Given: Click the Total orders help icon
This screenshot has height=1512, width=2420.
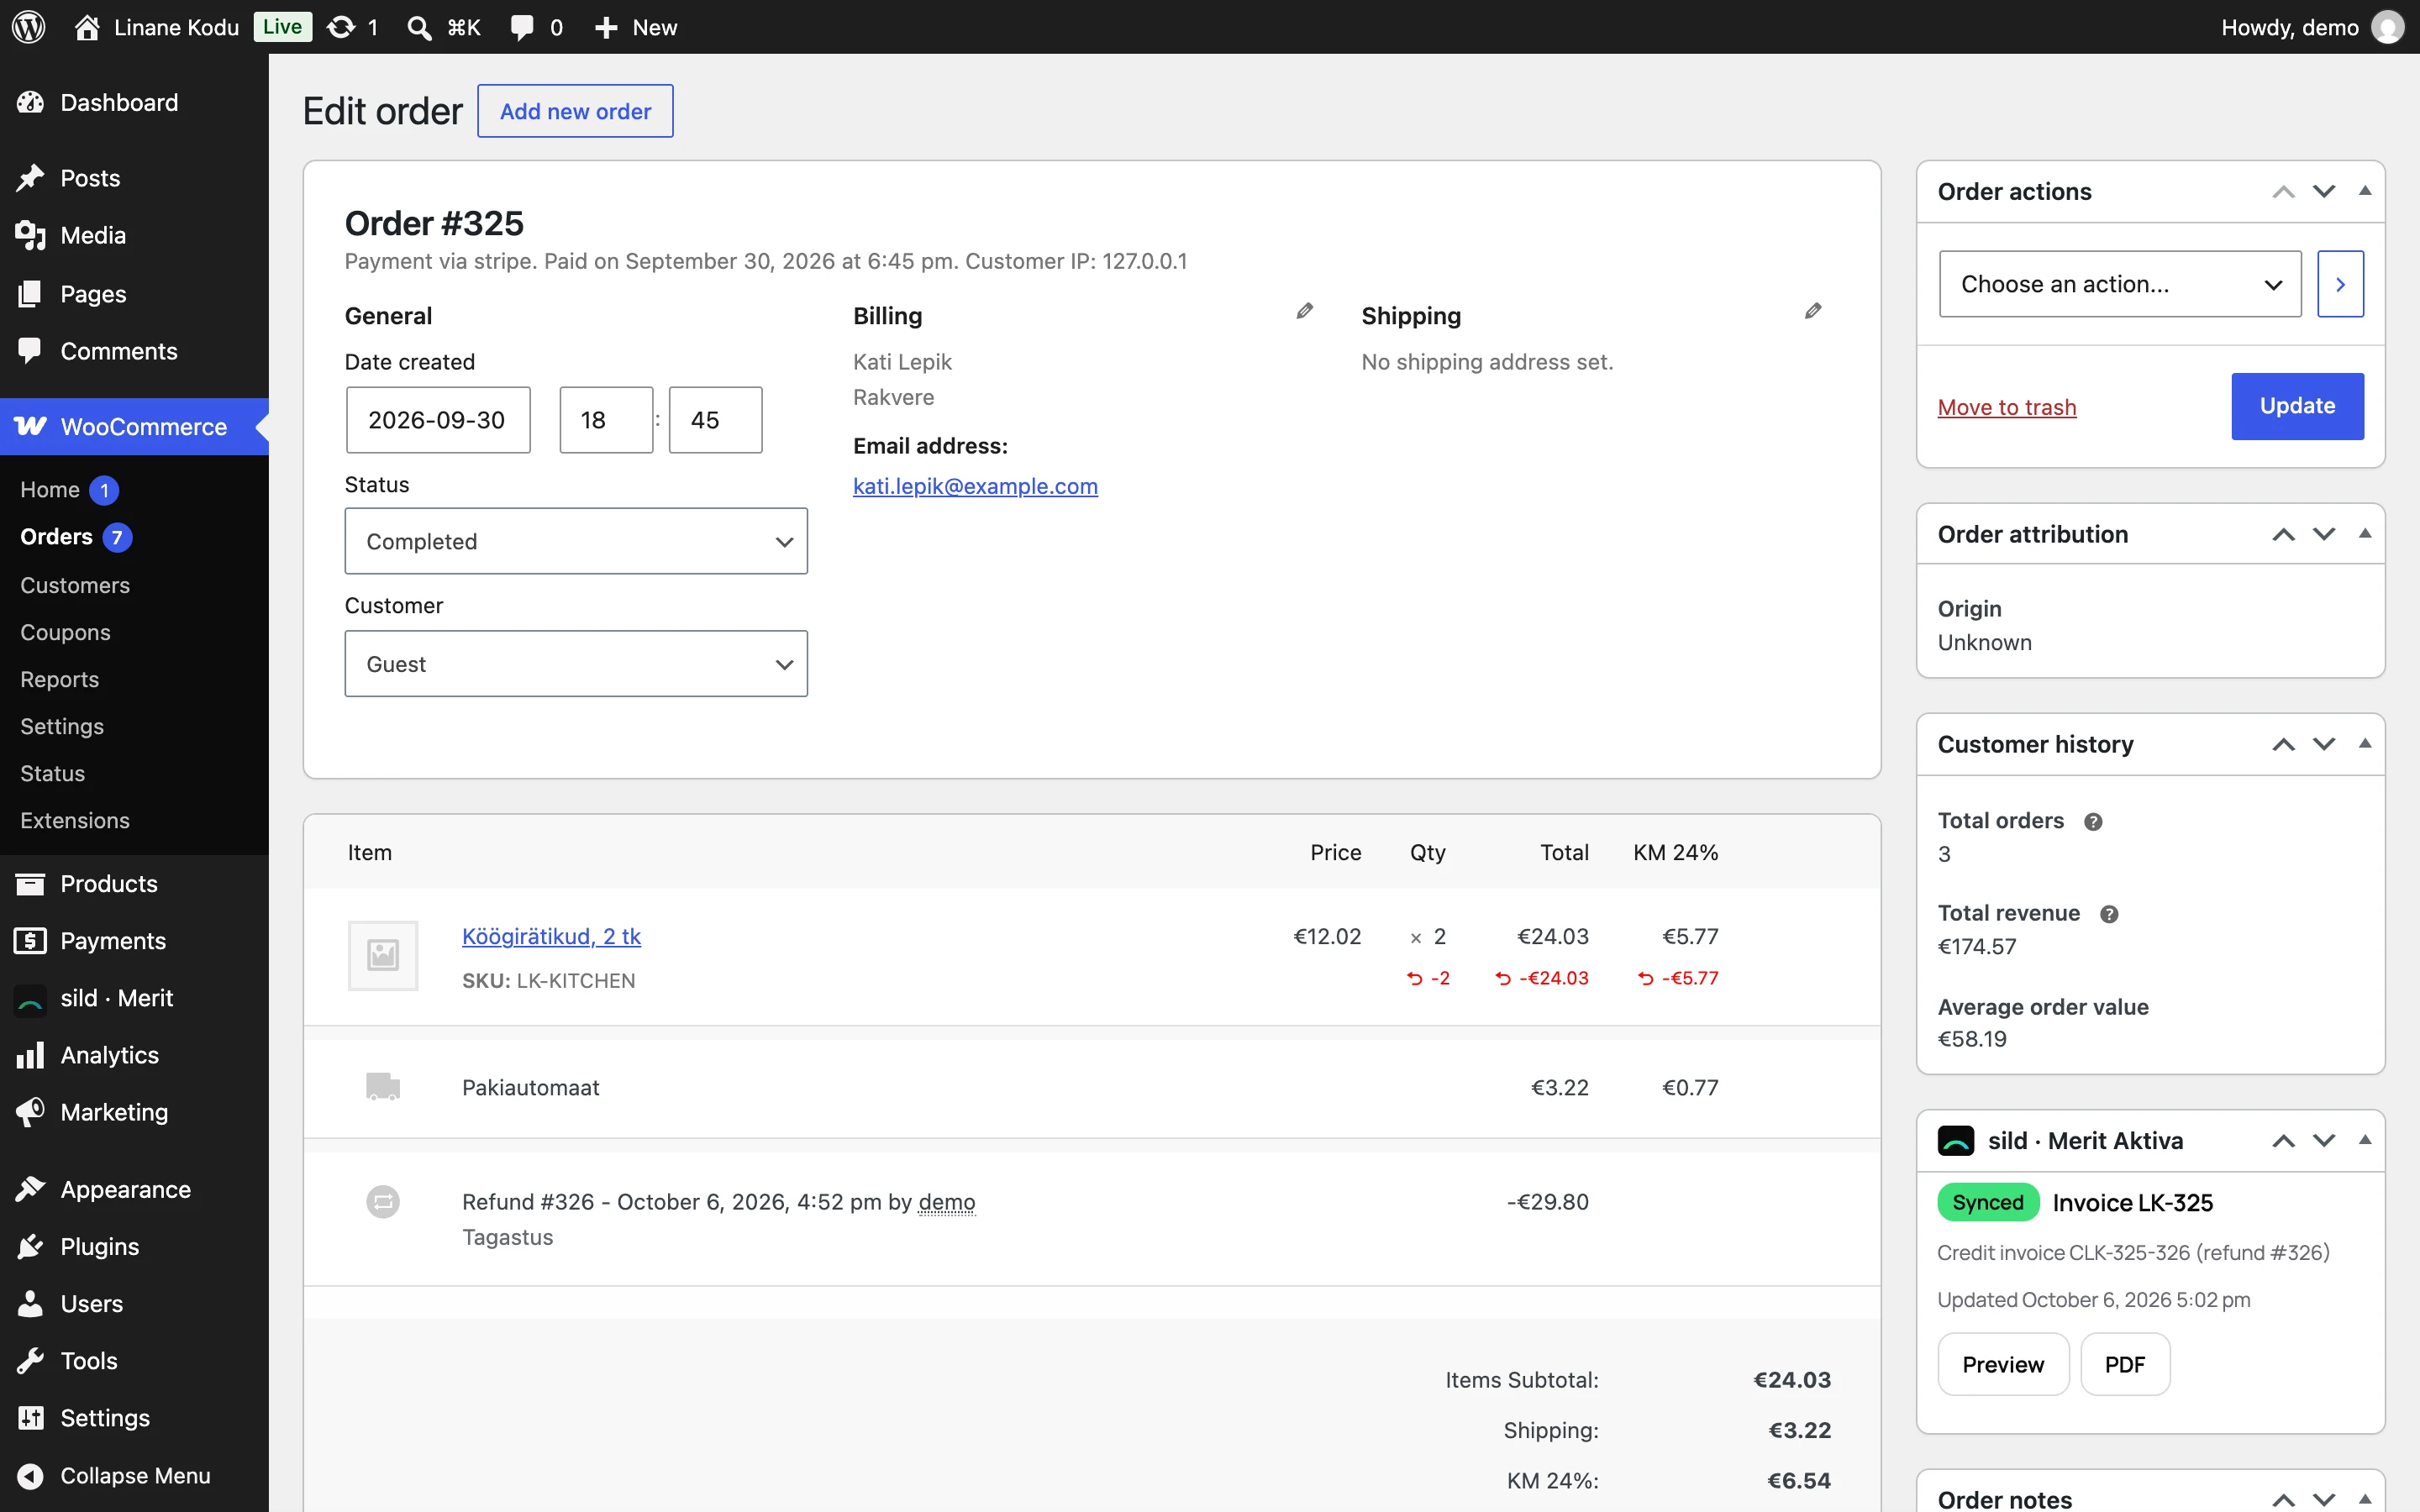Looking at the screenshot, I should [x=2093, y=821].
